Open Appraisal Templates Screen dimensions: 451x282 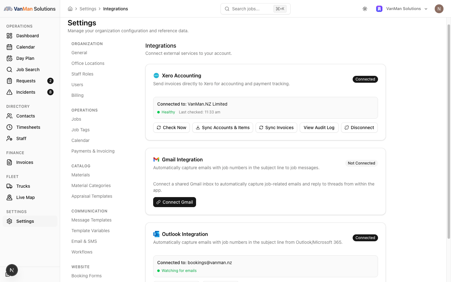pyautogui.click(x=92, y=196)
